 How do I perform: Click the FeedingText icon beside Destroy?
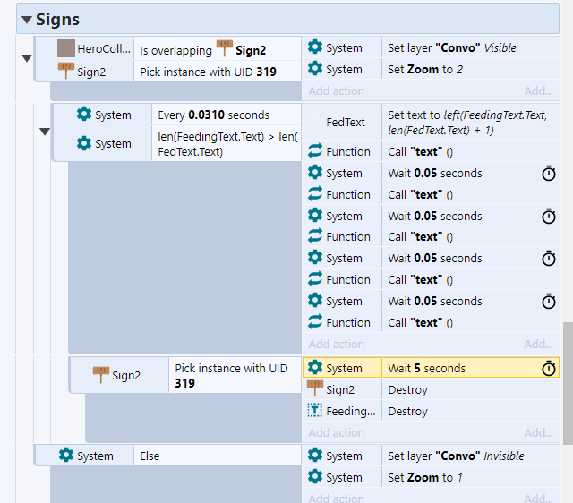pyautogui.click(x=314, y=411)
